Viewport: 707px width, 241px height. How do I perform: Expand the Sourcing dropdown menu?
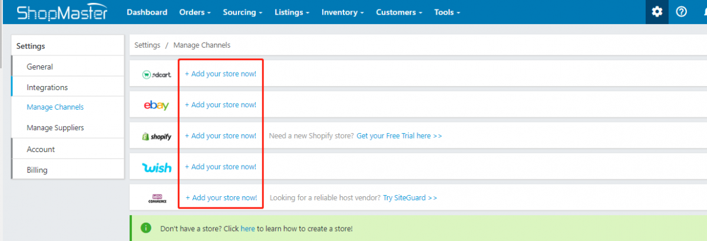pyautogui.click(x=243, y=12)
